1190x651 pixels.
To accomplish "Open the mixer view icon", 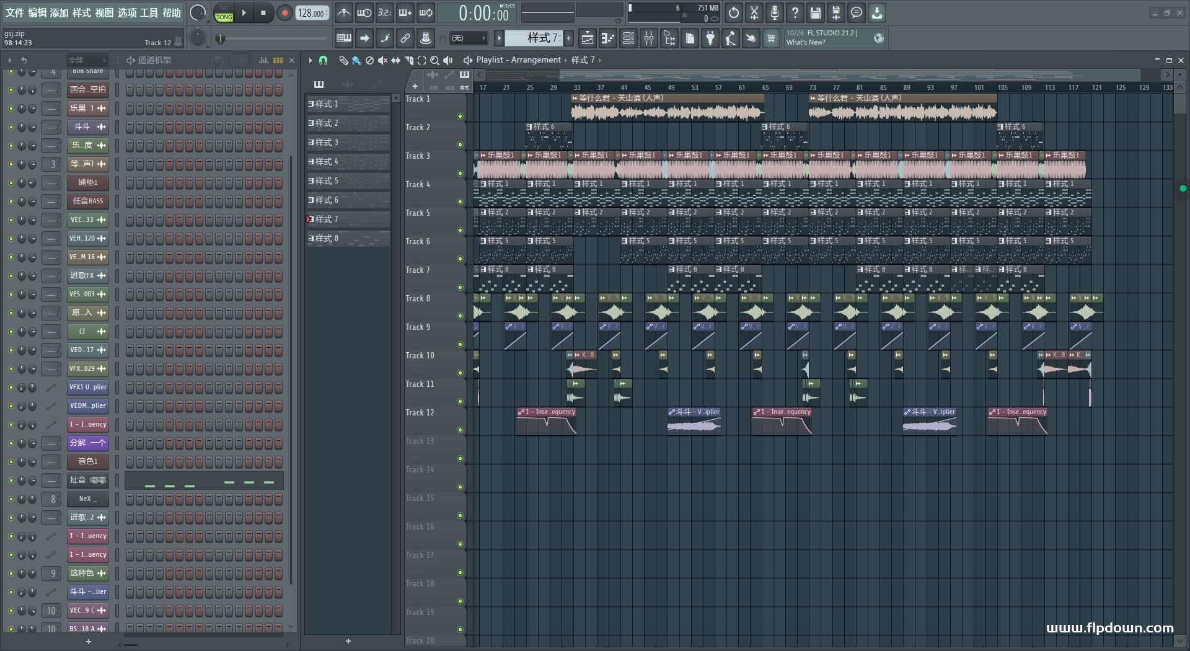I will tap(649, 38).
